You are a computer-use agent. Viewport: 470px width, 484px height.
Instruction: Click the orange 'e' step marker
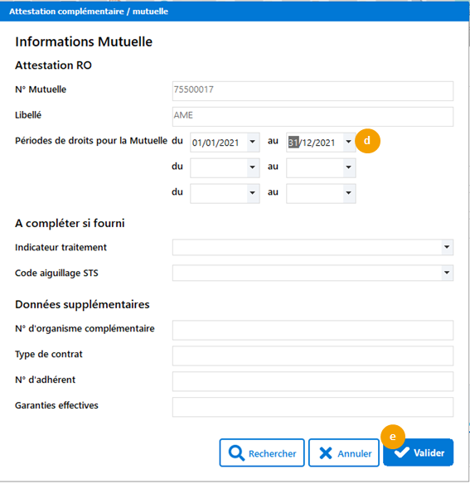(393, 437)
